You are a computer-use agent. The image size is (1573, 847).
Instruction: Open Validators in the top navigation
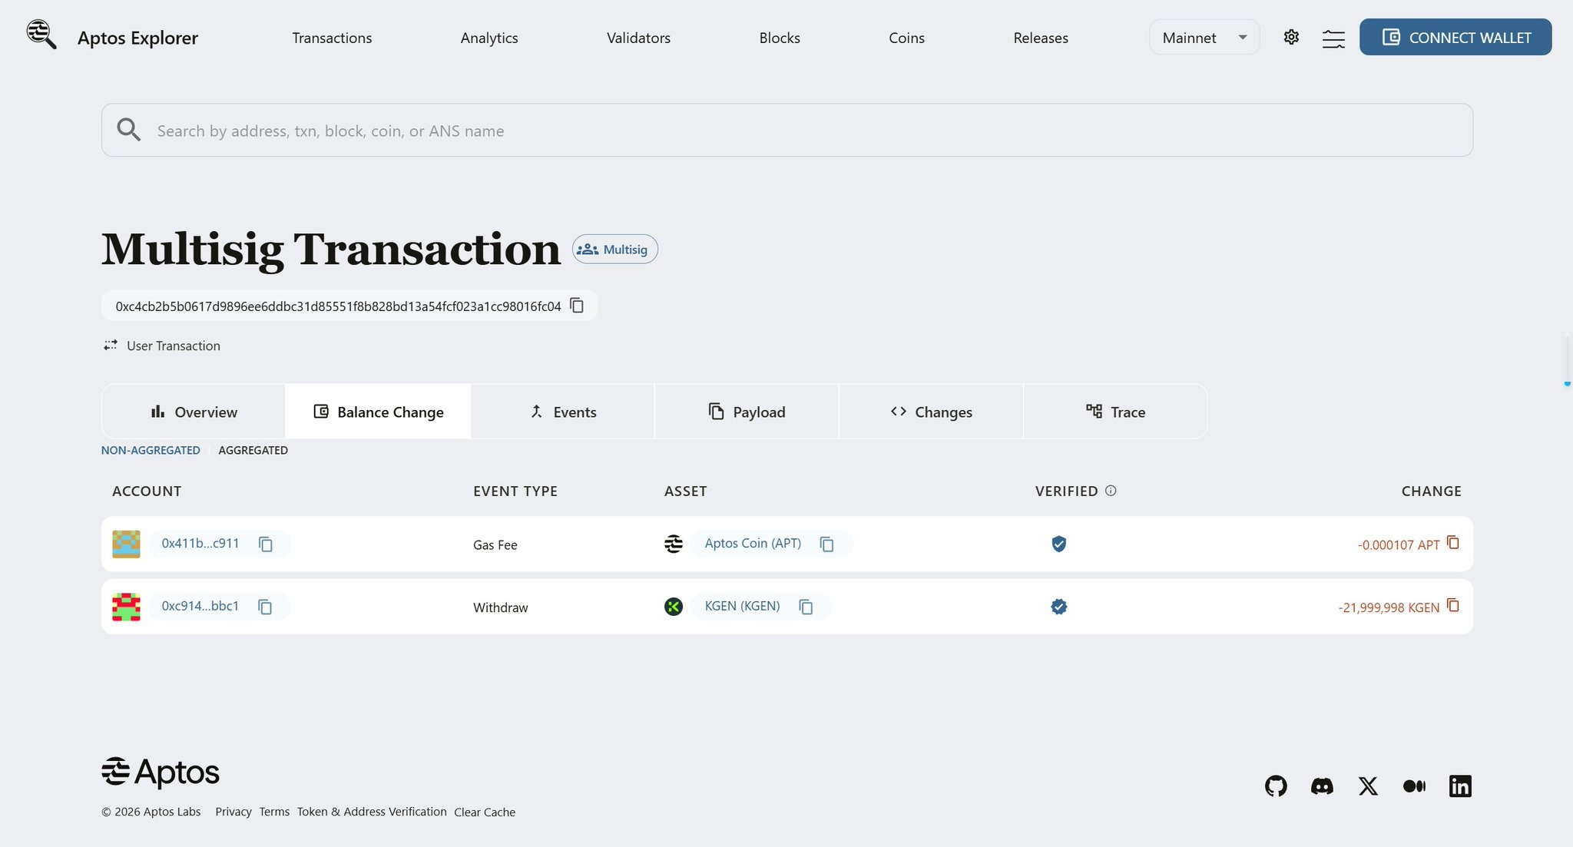coord(638,38)
